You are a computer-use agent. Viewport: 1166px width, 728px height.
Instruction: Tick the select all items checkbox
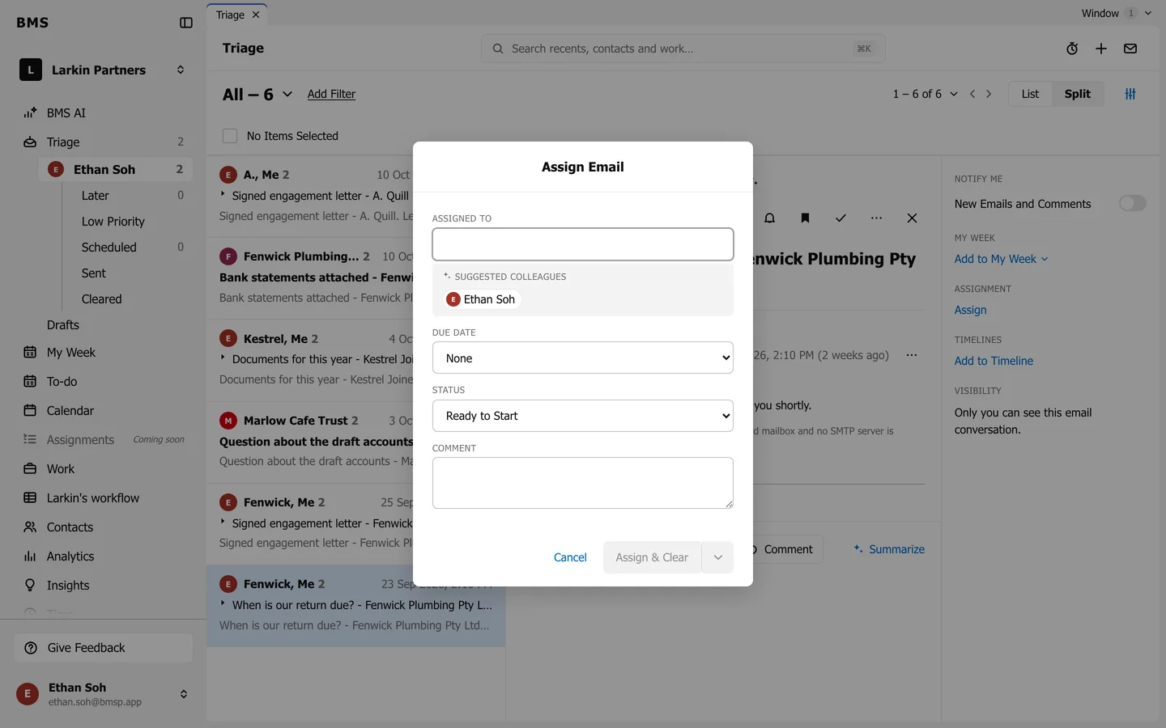coord(230,136)
